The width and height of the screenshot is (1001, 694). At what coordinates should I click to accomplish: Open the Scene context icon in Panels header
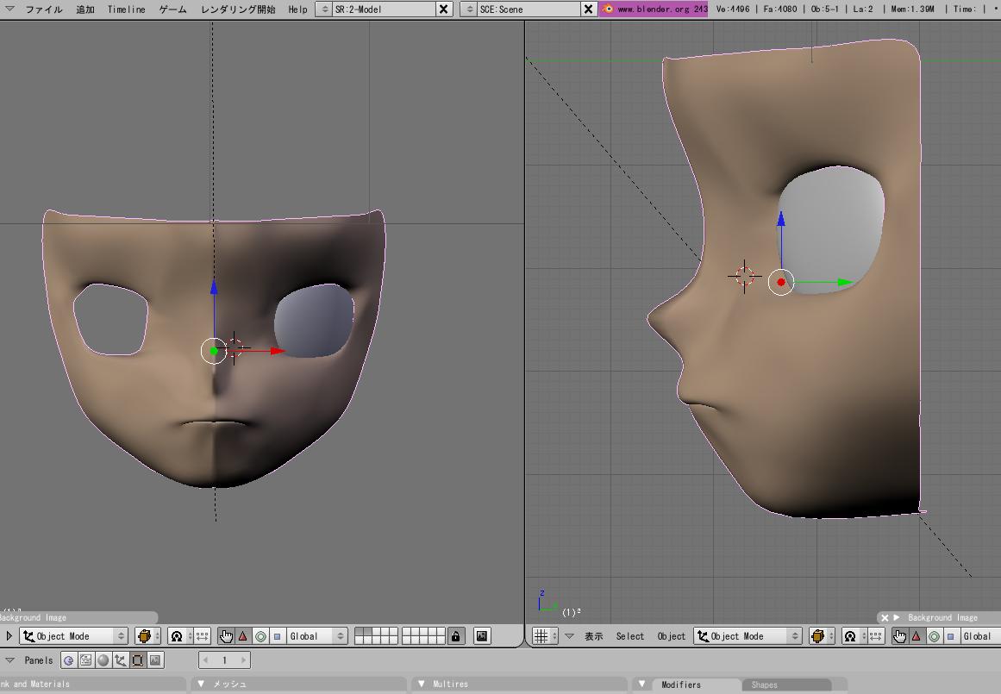(154, 660)
